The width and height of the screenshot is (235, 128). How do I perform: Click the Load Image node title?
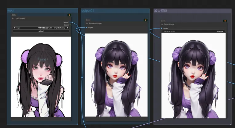[x=20, y=18]
